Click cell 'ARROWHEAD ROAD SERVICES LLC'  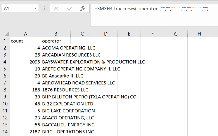(78, 83)
